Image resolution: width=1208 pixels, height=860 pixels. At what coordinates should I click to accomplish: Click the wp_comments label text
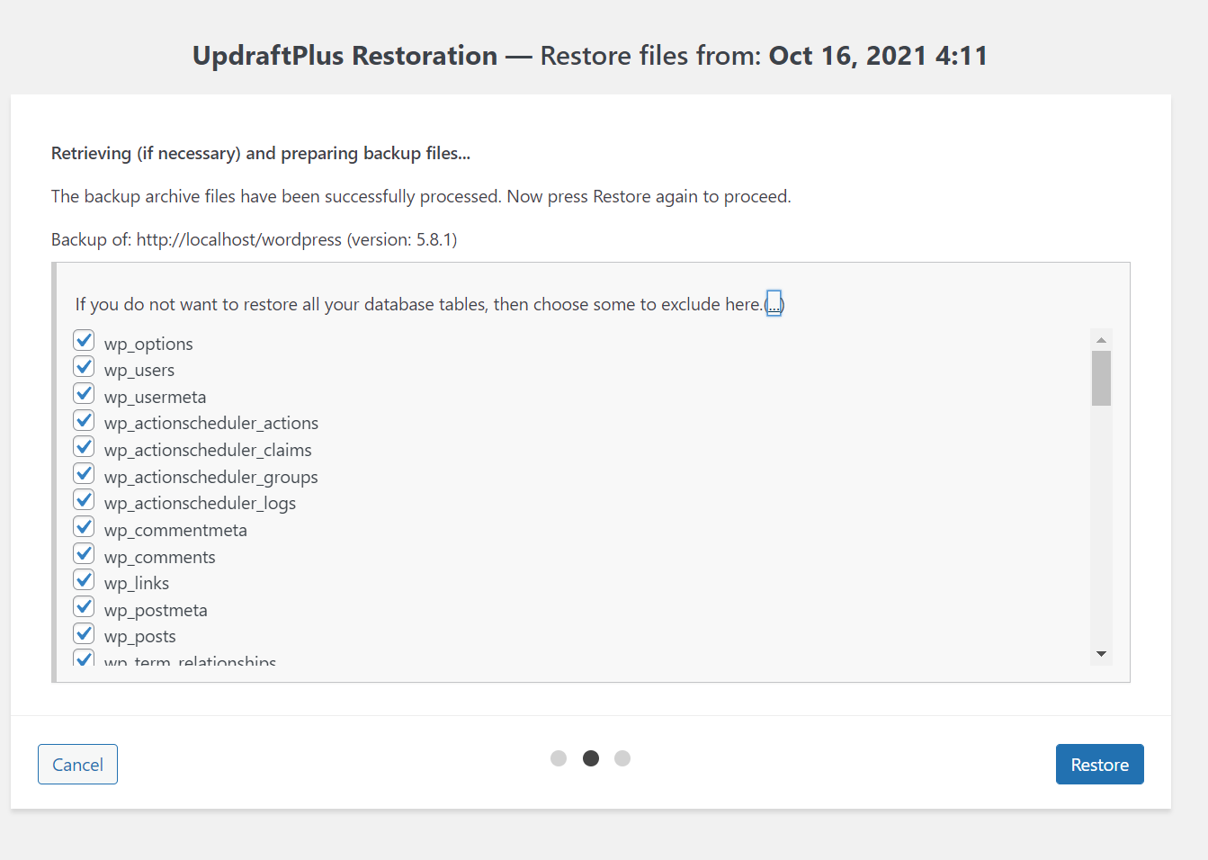[x=160, y=557]
